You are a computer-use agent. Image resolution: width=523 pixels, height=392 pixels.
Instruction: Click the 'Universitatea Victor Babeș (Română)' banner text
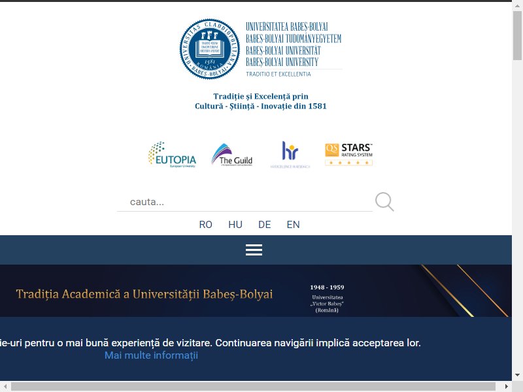[328, 304]
